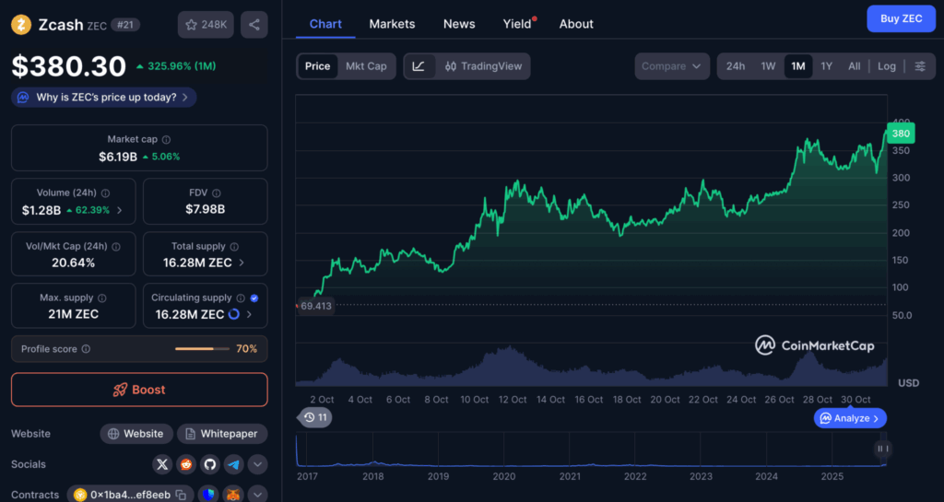Open the Whitepaper link
Image resolution: width=944 pixels, height=502 pixels.
pos(222,434)
